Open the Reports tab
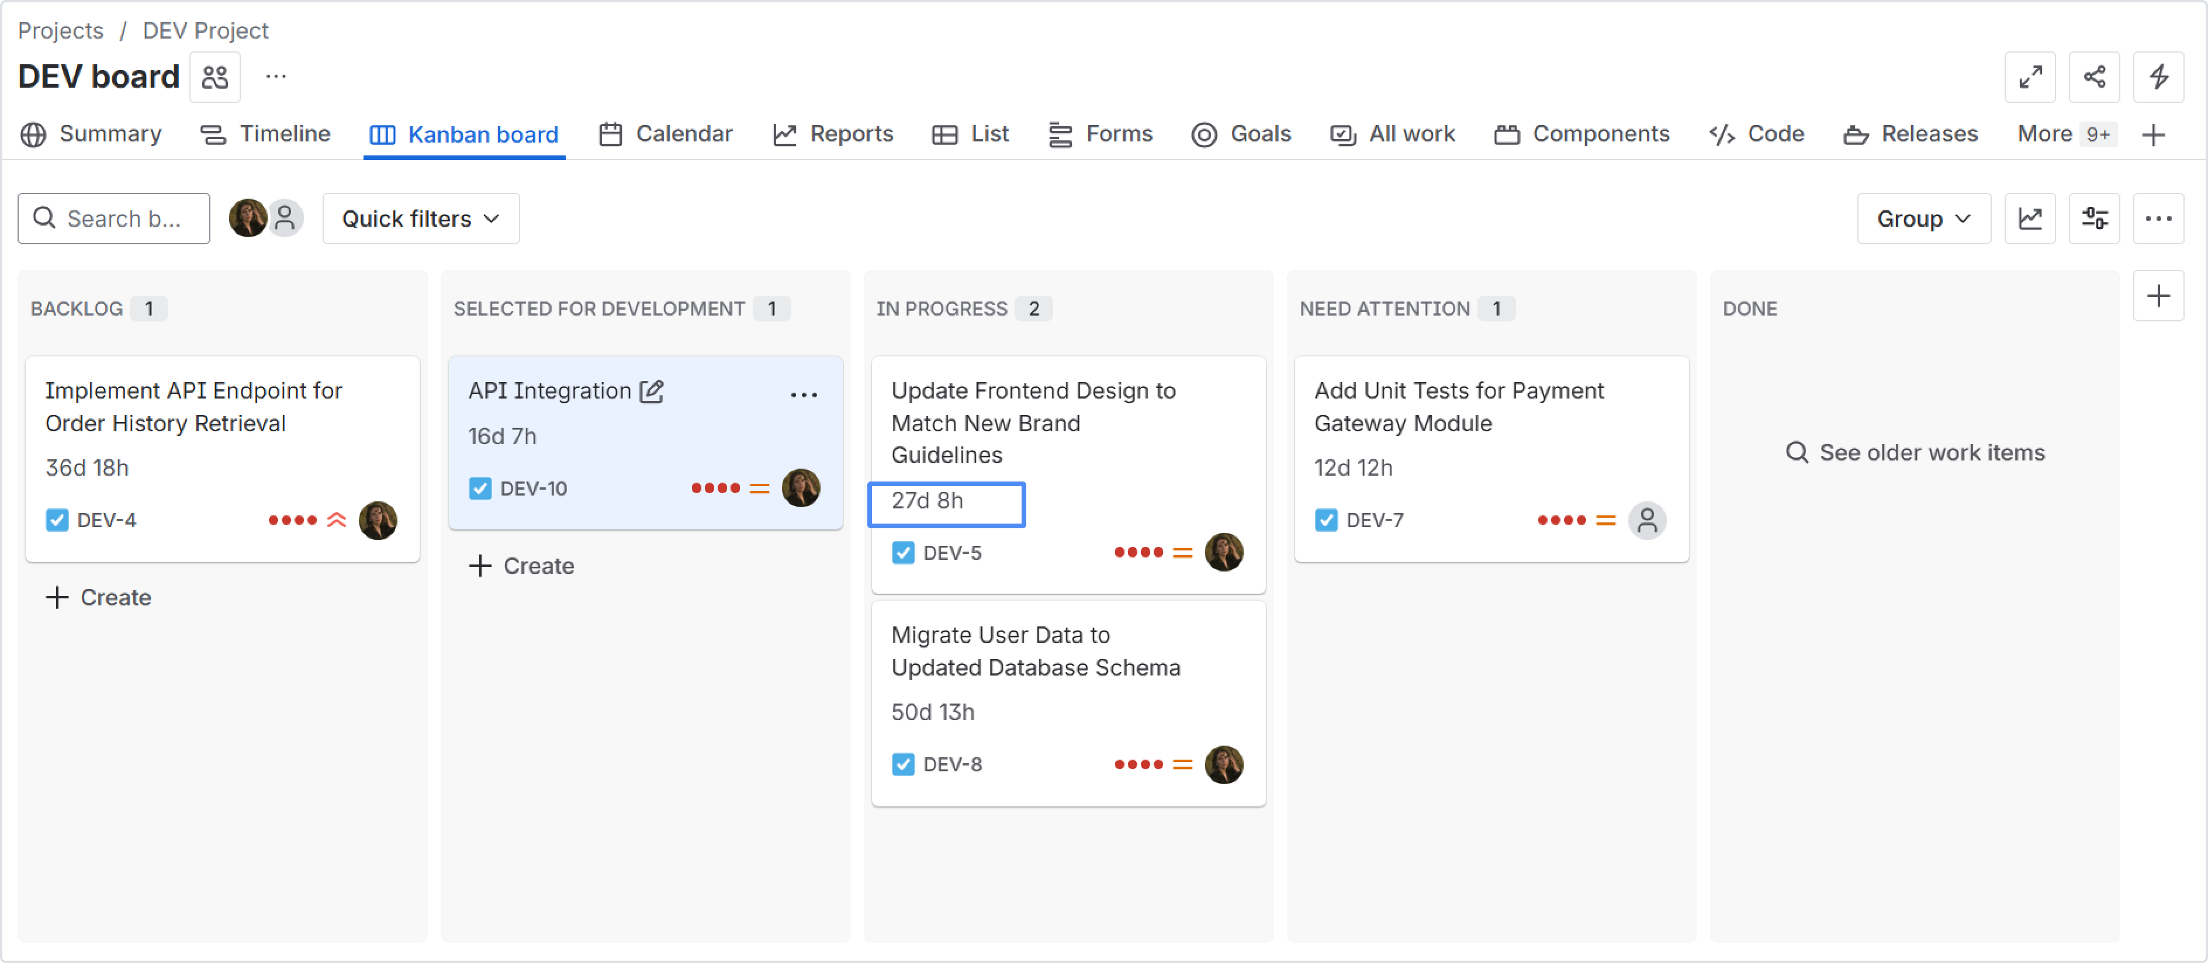Viewport: 2208px width, 963px height. pyautogui.click(x=833, y=134)
